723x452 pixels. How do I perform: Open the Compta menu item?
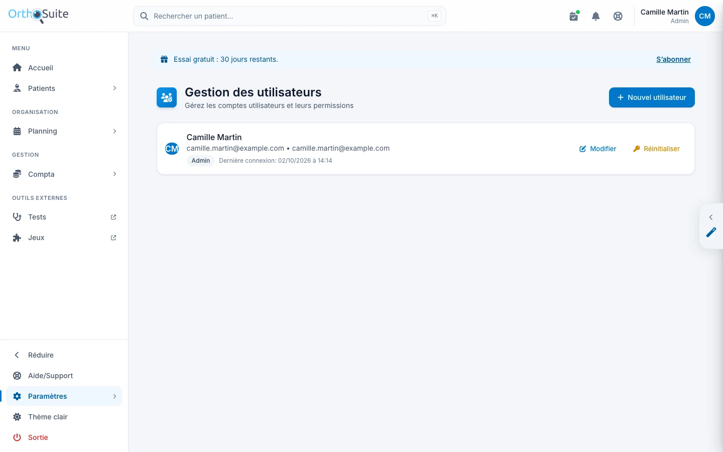click(64, 174)
